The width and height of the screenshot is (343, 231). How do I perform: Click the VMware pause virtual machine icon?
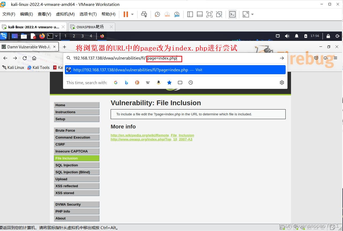click(x=126, y=14)
